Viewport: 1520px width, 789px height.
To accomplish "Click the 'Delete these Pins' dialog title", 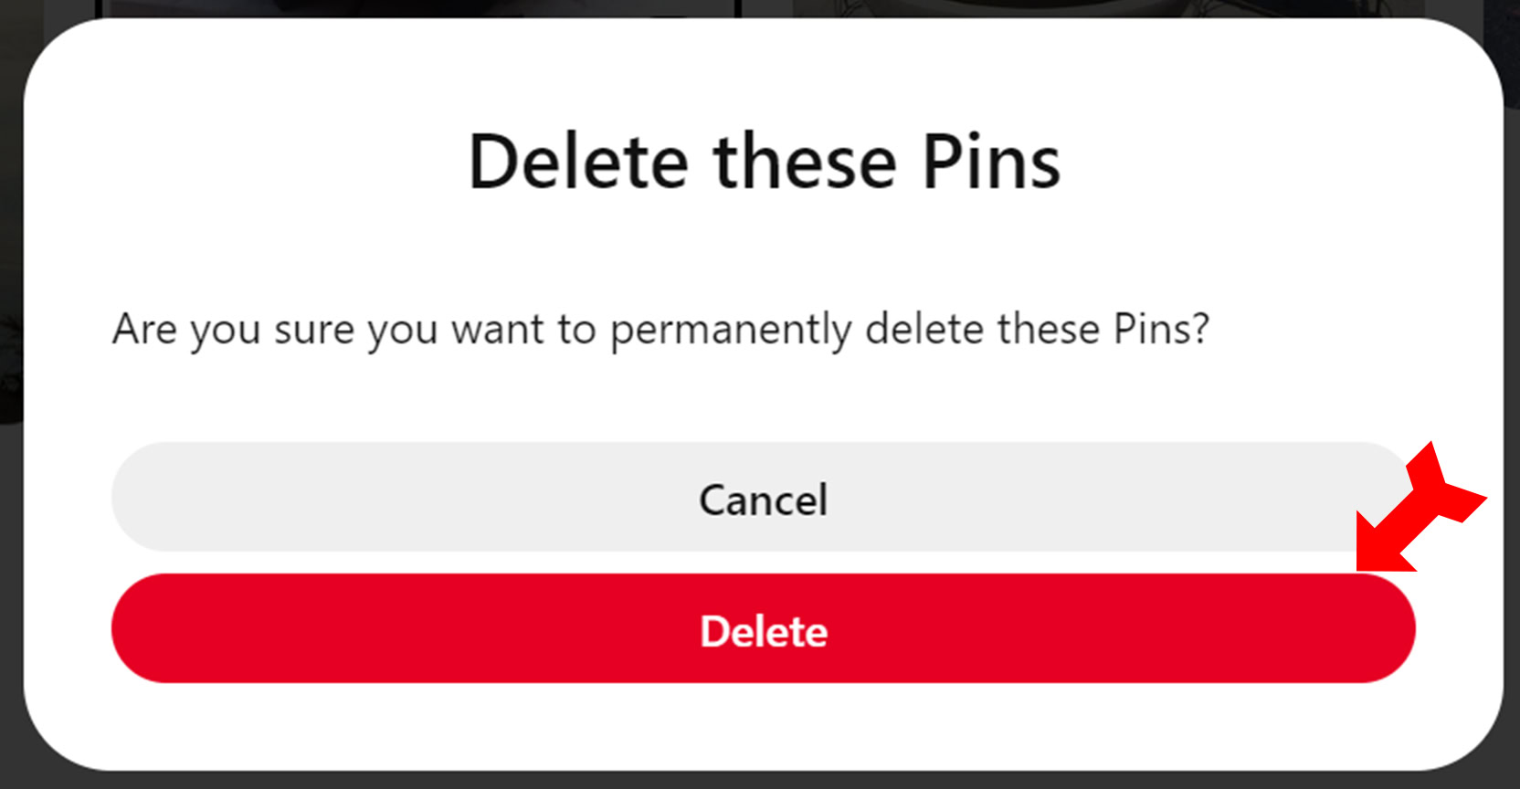I will [x=764, y=162].
